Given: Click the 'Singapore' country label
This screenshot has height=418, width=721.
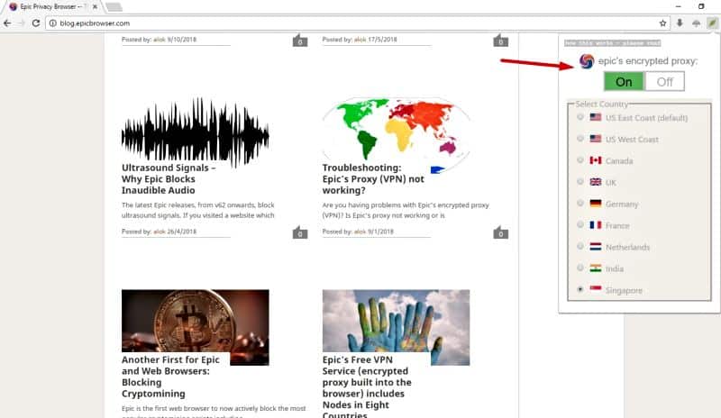Looking at the screenshot, I should [x=624, y=291].
